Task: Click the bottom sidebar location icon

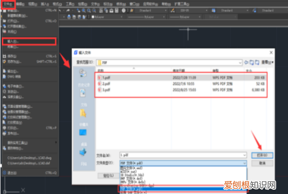Action: pos(83,152)
